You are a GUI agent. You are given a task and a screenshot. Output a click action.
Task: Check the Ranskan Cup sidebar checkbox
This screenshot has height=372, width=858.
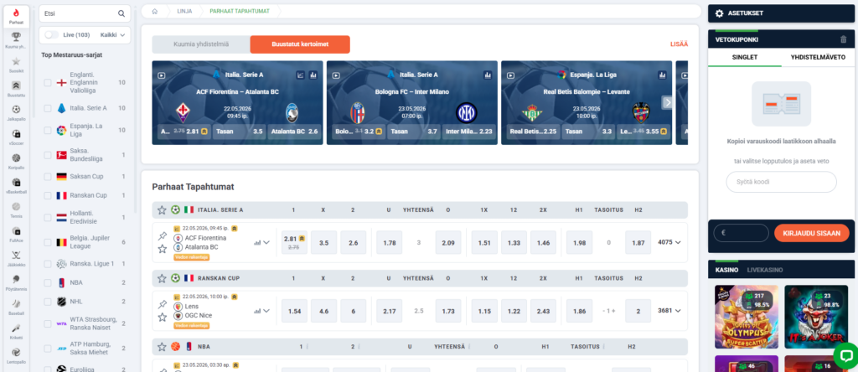point(48,195)
